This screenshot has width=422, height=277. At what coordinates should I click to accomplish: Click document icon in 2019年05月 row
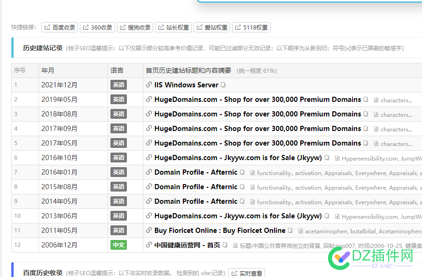click(x=376, y=100)
